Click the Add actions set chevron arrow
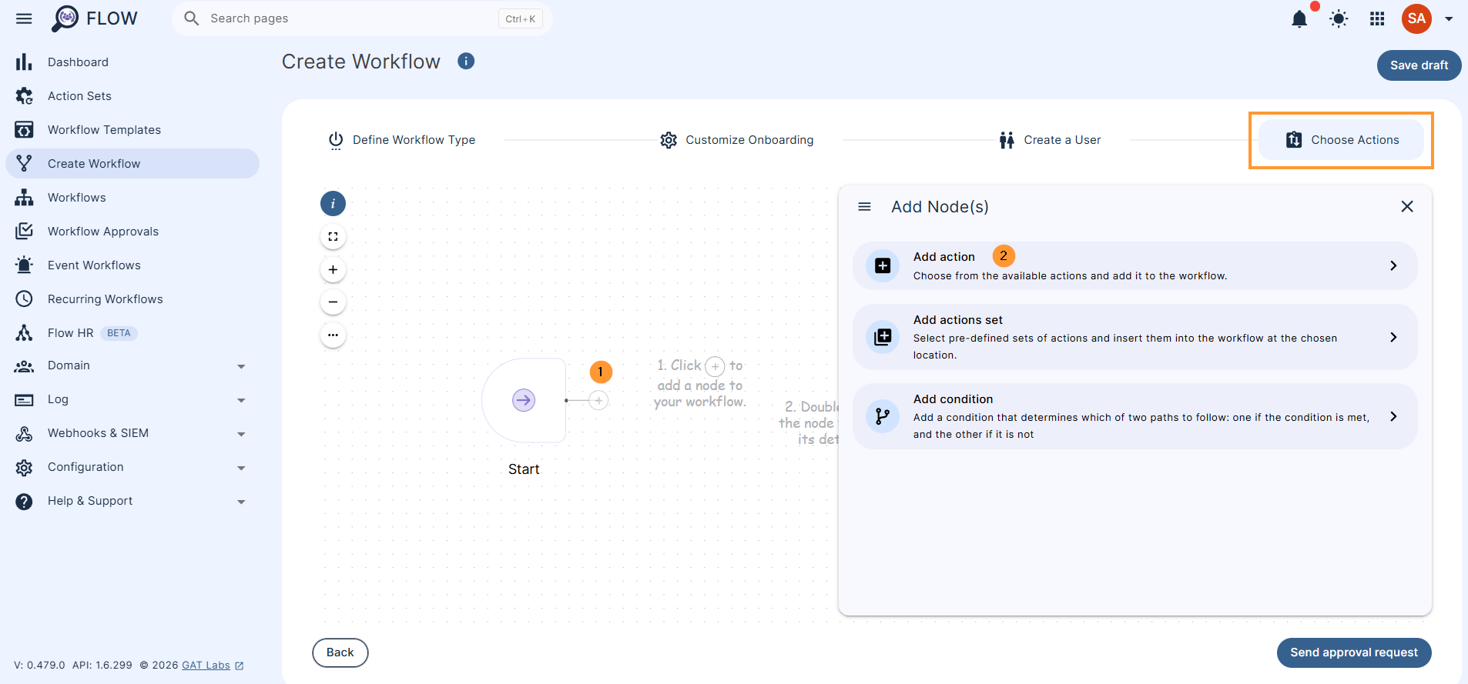1468x684 pixels. [x=1393, y=337]
